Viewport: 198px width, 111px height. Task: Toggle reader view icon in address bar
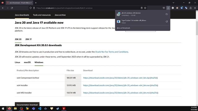(x=142, y=8)
